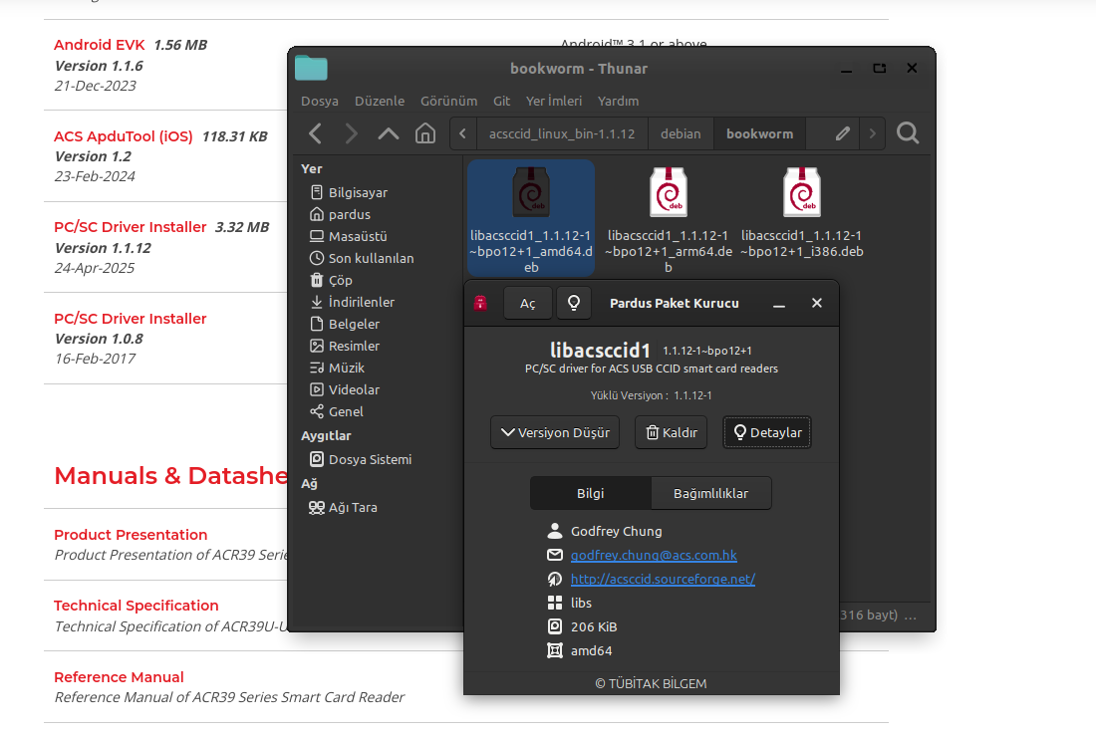This screenshot has width=1096, height=739.
Task: Navigate to parent folder with up arrow
Action: point(389,133)
